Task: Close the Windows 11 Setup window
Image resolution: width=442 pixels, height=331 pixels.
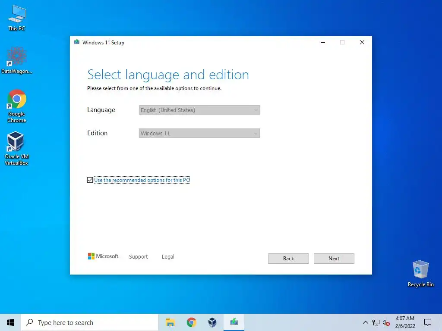Action: point(362,42)
